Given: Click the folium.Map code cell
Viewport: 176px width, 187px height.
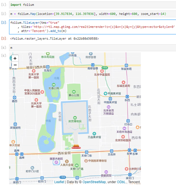Looking at the screenshot, I should click(92, 14).
